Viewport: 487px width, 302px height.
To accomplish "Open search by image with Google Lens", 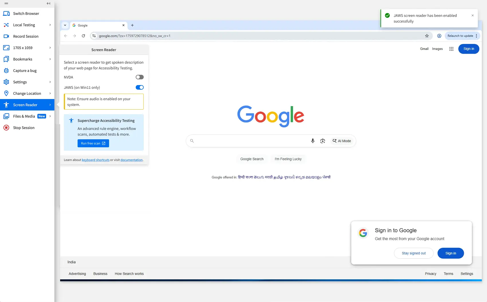I will click(x=323, y=141).
